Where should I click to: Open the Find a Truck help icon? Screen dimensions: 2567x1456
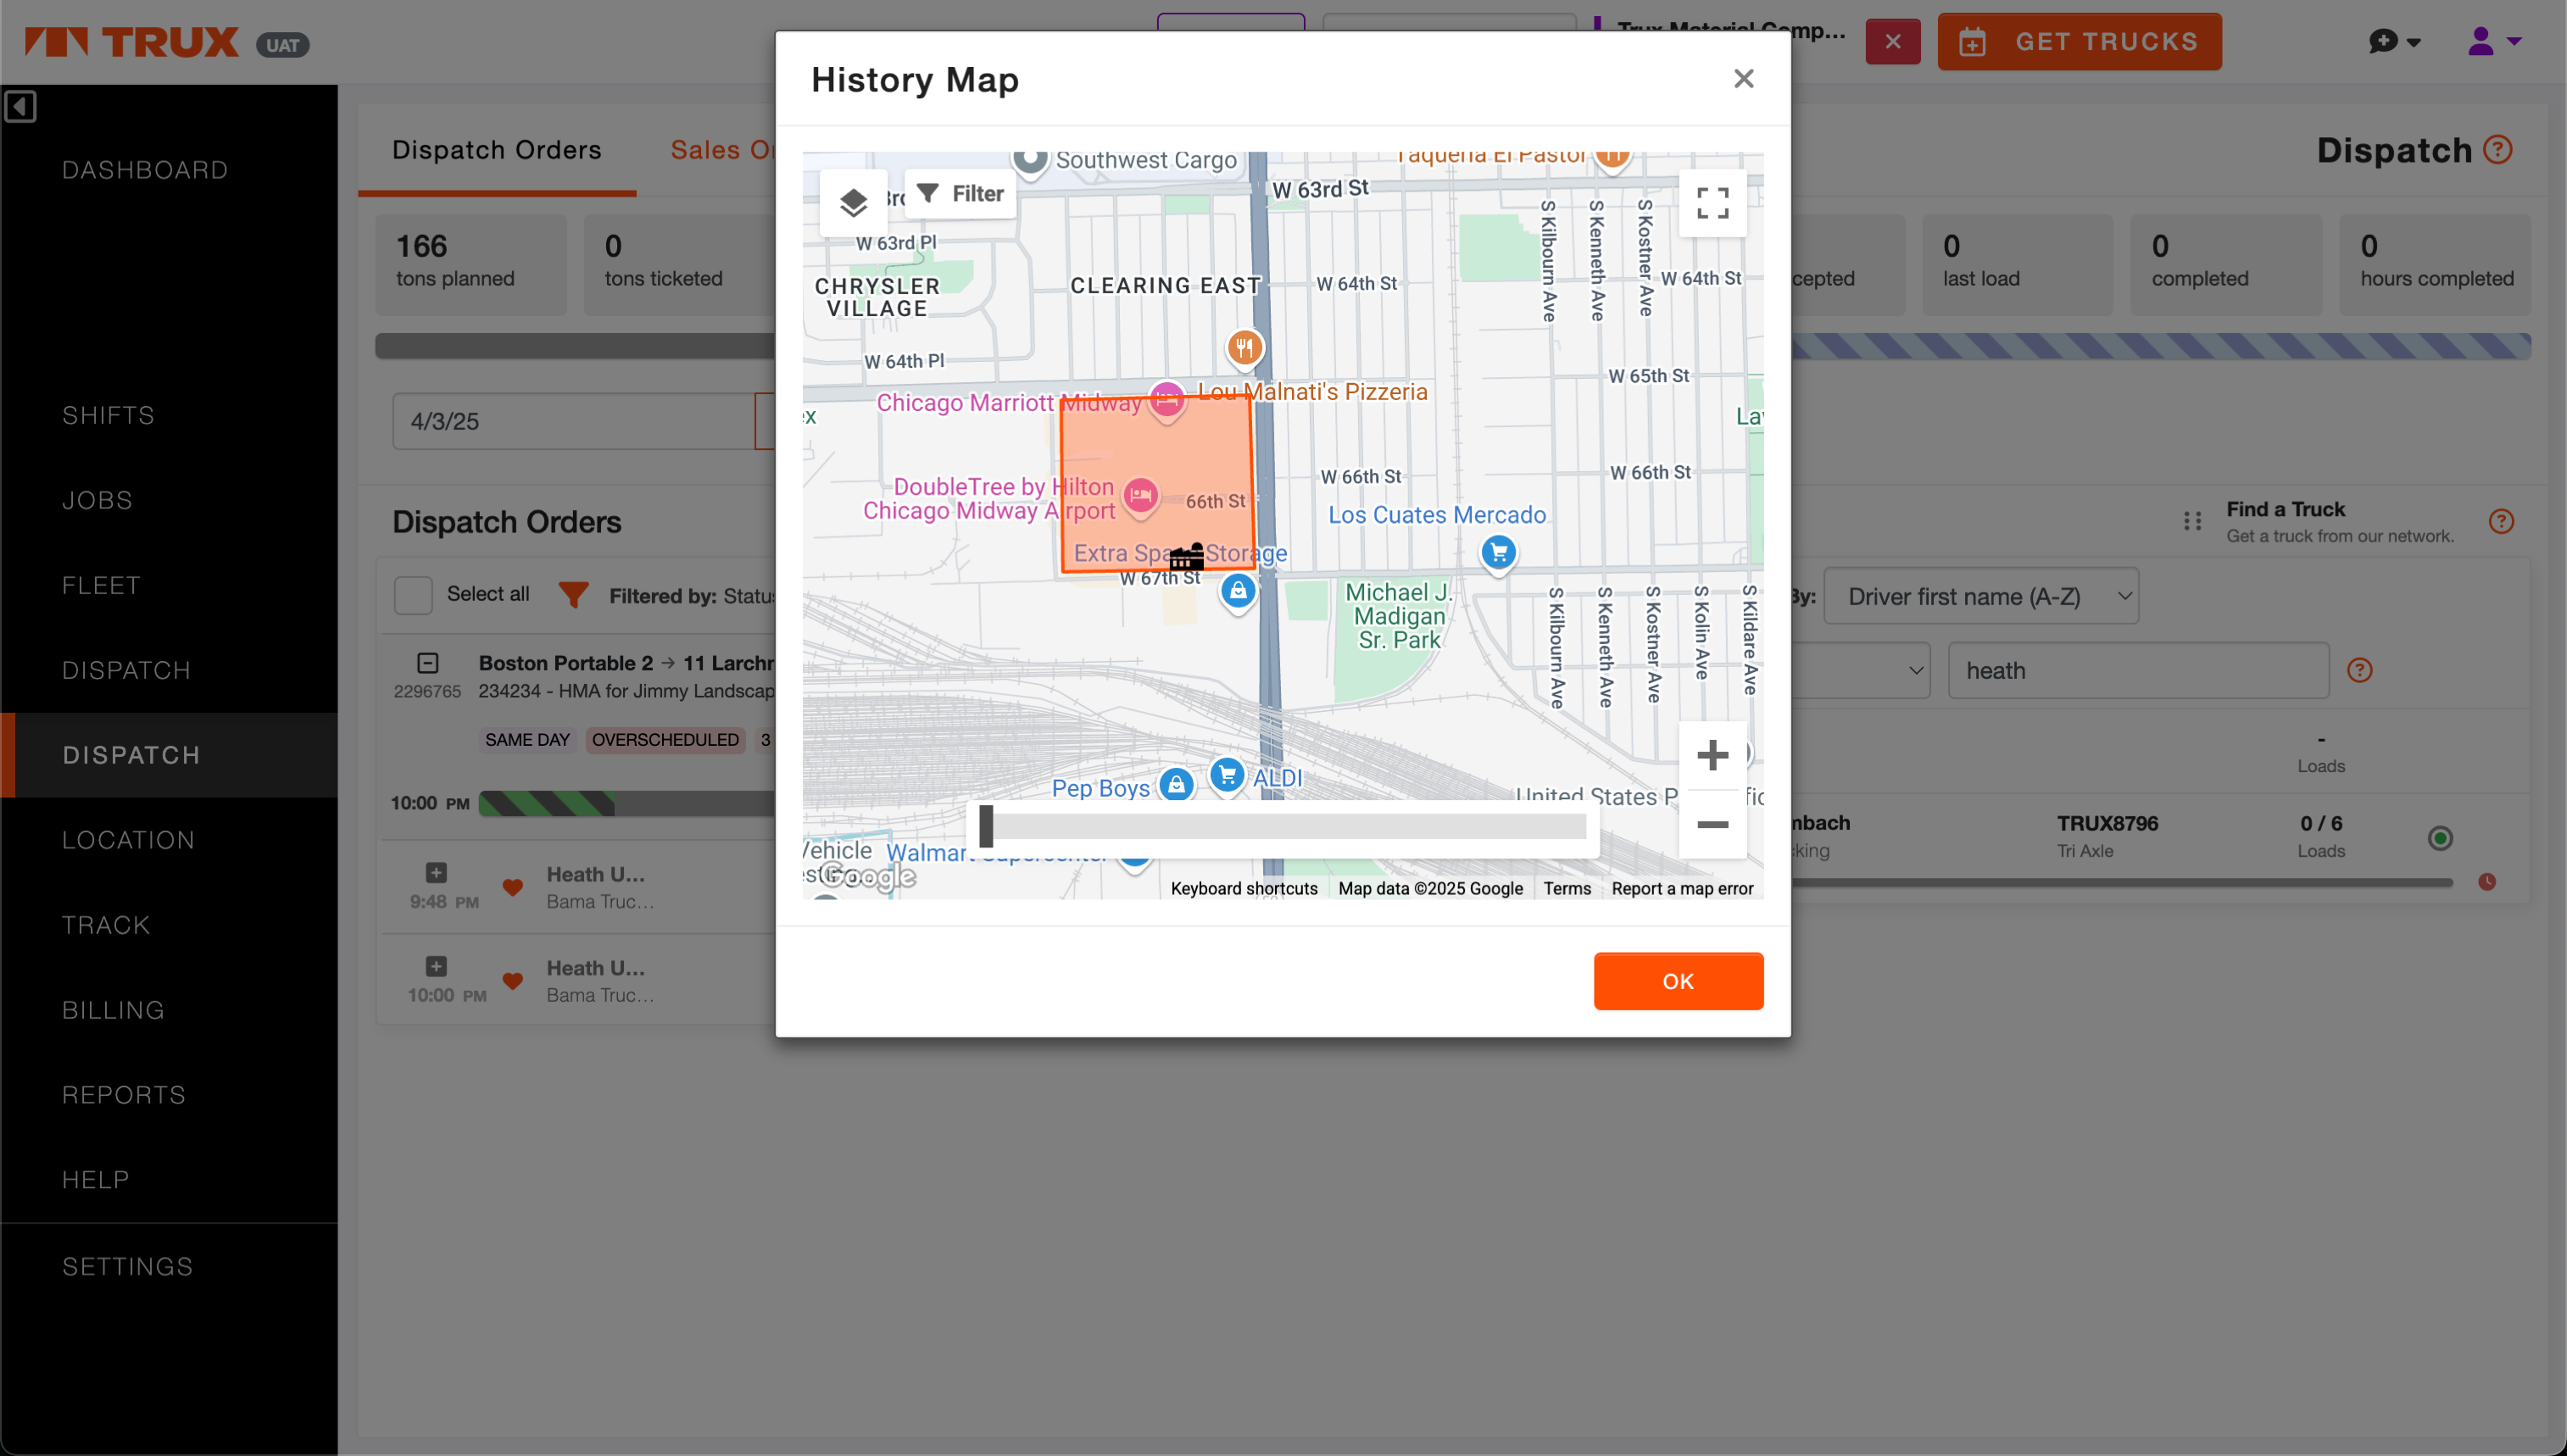point(2501,521)
